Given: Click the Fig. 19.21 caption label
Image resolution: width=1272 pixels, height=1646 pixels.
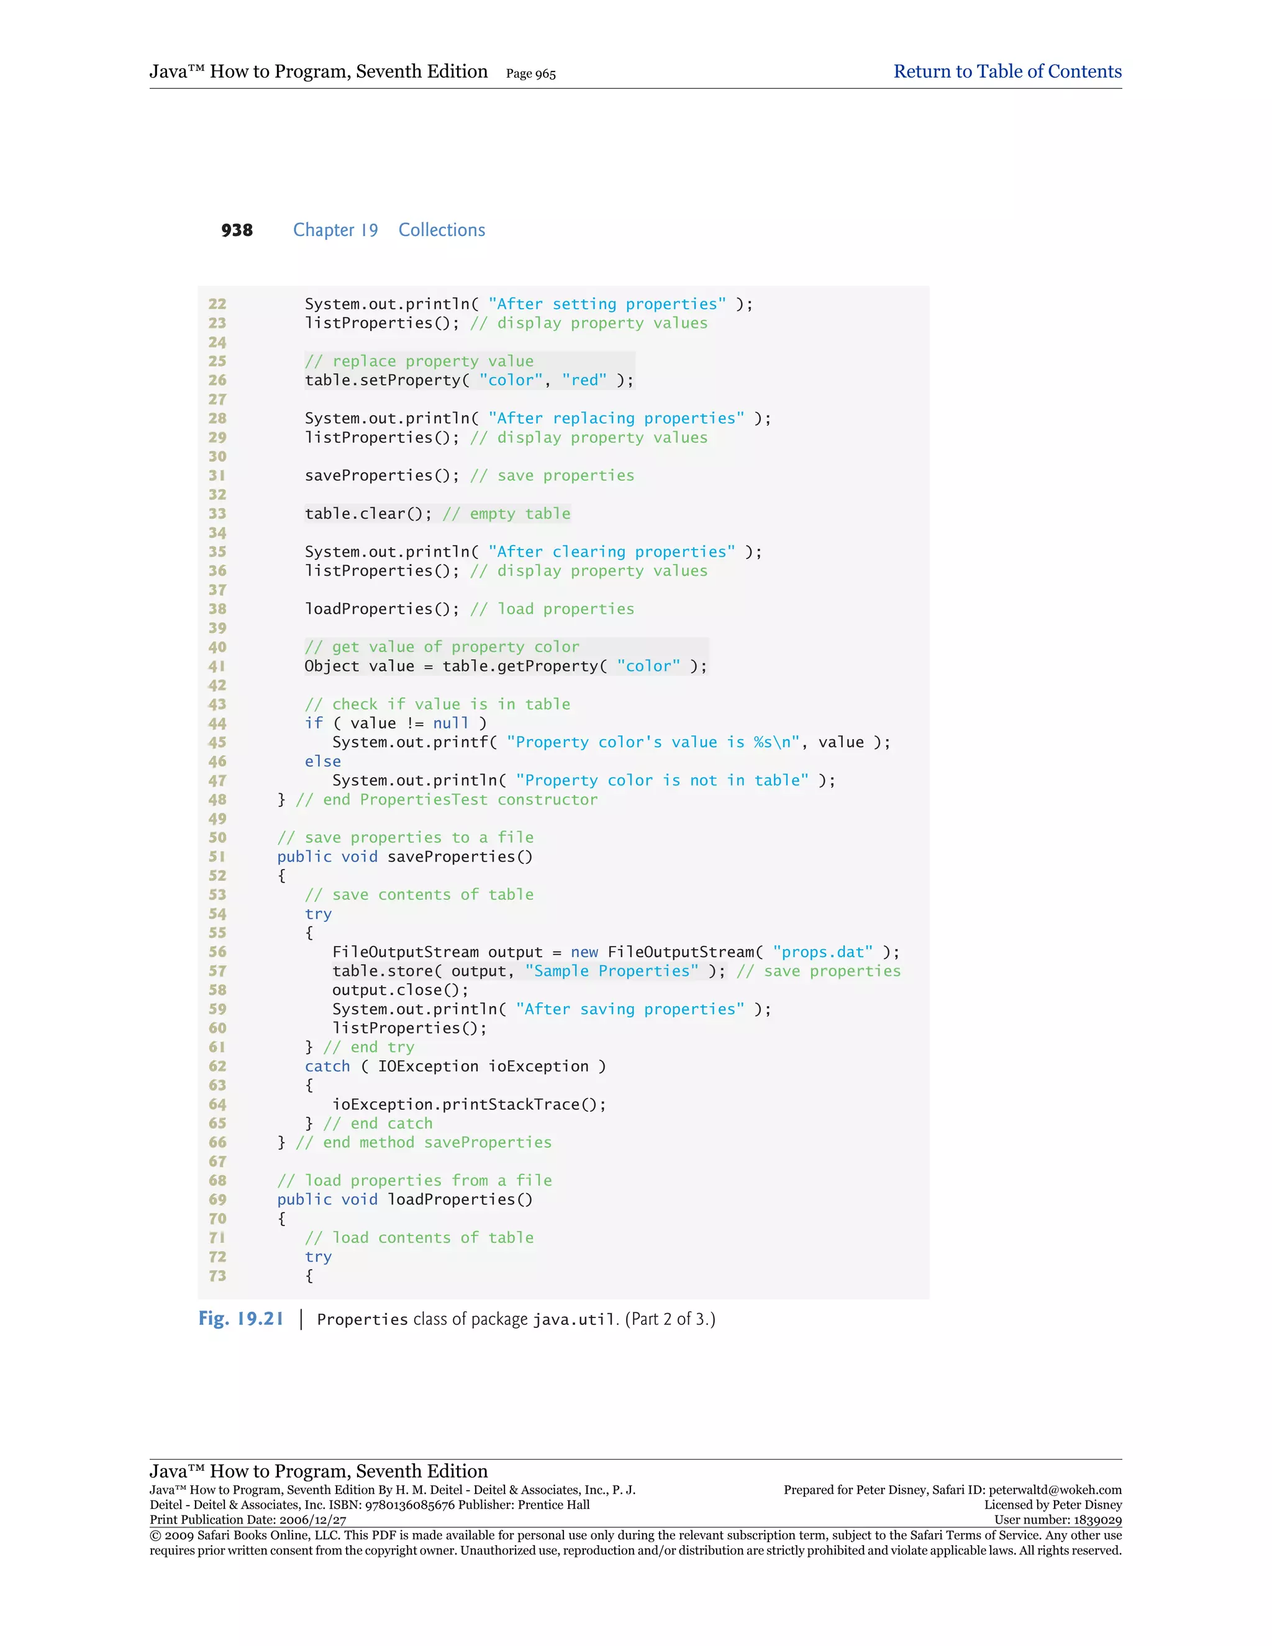Looking at the screenshot, I should coord(240,1318).
